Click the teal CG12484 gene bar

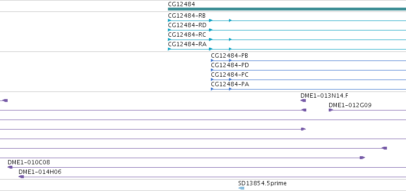coord(287,9)
